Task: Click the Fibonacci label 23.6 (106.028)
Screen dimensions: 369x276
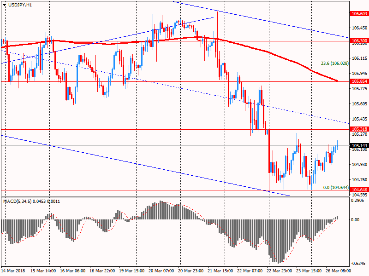Action: click(335, 63)
